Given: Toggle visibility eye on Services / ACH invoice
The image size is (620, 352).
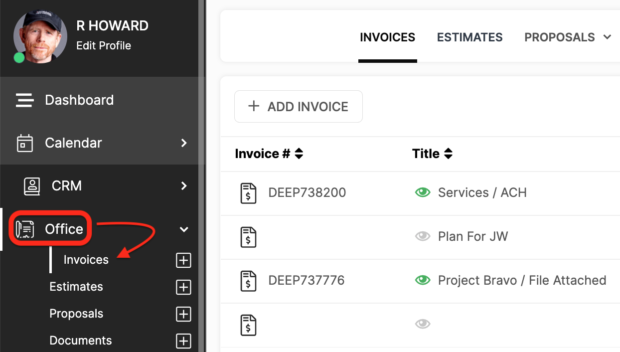Looking at the screenshot, I should pos(422,192).
